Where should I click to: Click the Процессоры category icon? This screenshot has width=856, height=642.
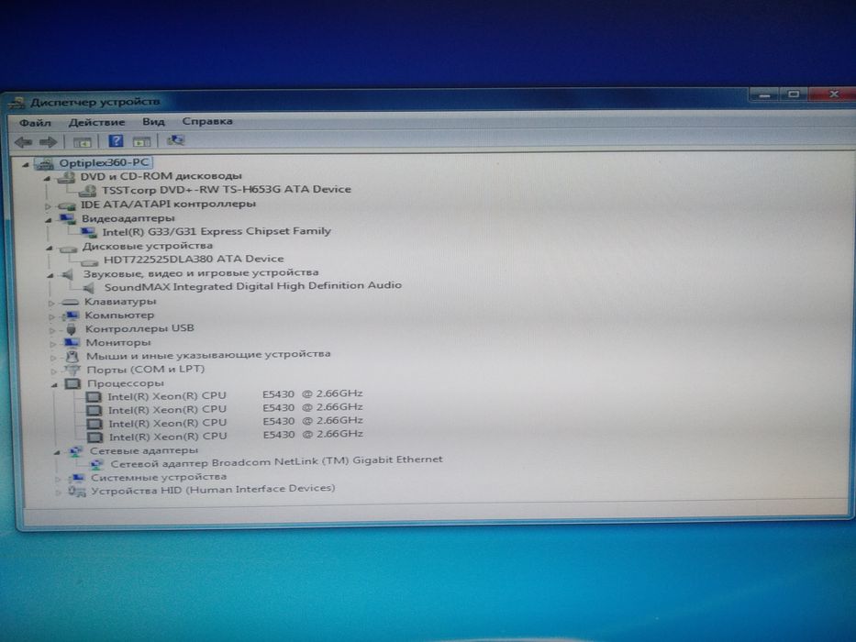point(72,383)
